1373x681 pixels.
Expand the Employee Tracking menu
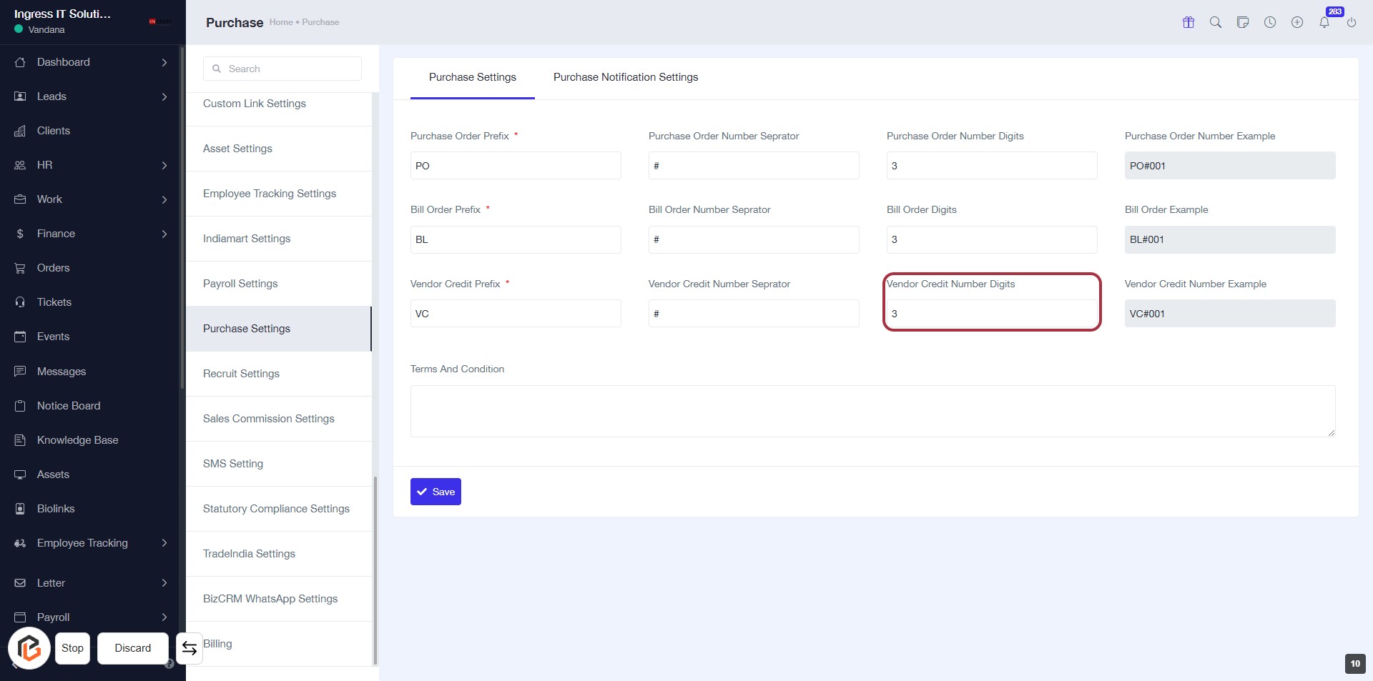[x=164, y=543]
